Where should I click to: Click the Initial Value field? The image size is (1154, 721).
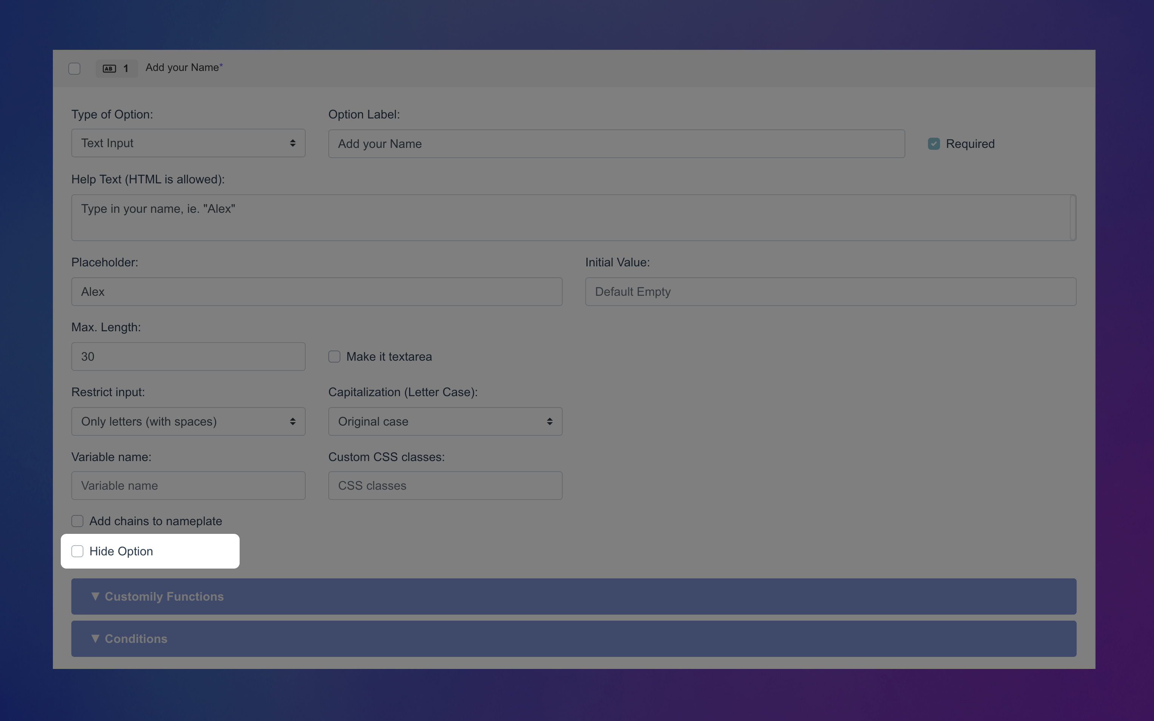(830, 291)
